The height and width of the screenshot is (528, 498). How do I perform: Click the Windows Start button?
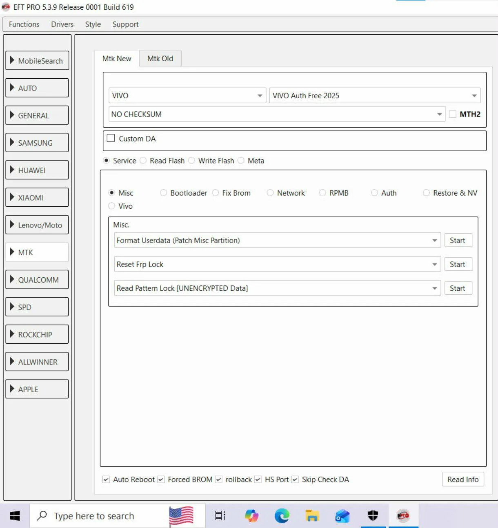tap(15, 516)
